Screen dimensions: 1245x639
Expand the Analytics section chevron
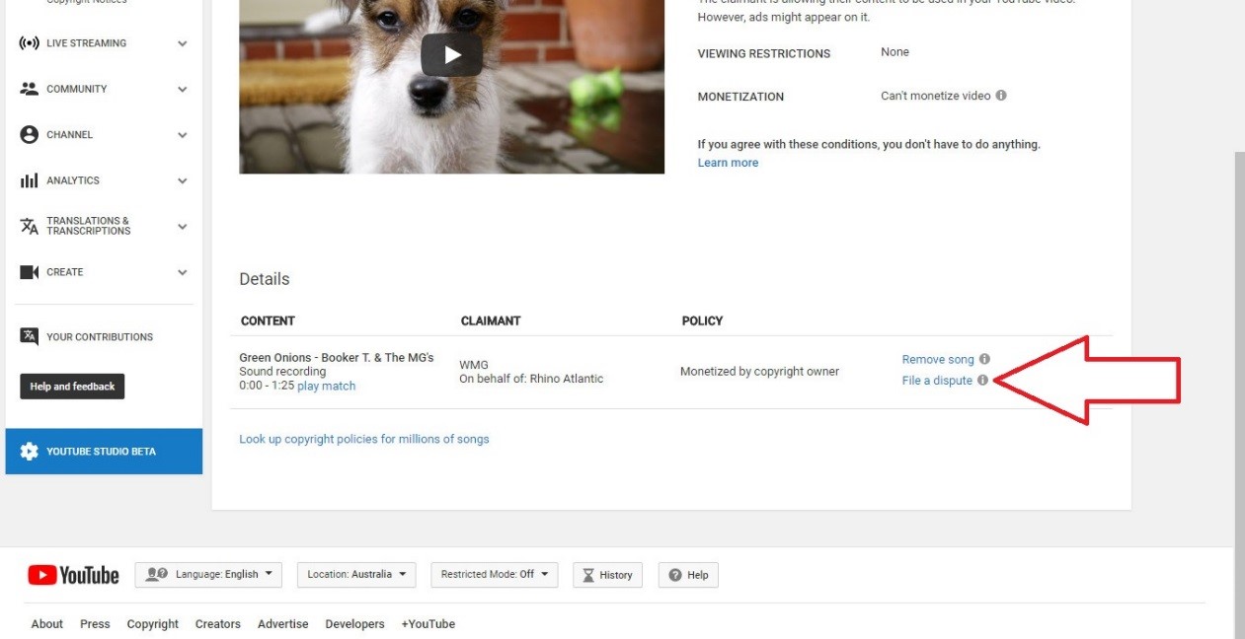tap(183, 181)
